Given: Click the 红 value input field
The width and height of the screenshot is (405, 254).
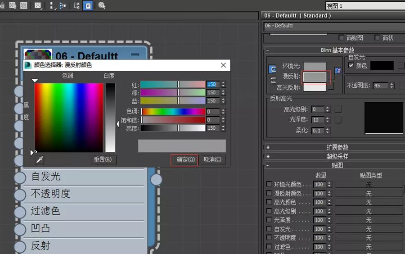Looking at the screenshot, I should pos(213,84).
